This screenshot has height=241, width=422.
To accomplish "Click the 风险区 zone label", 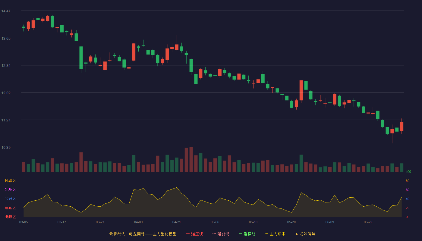I will pyautogui.click(x=10, y=181).
